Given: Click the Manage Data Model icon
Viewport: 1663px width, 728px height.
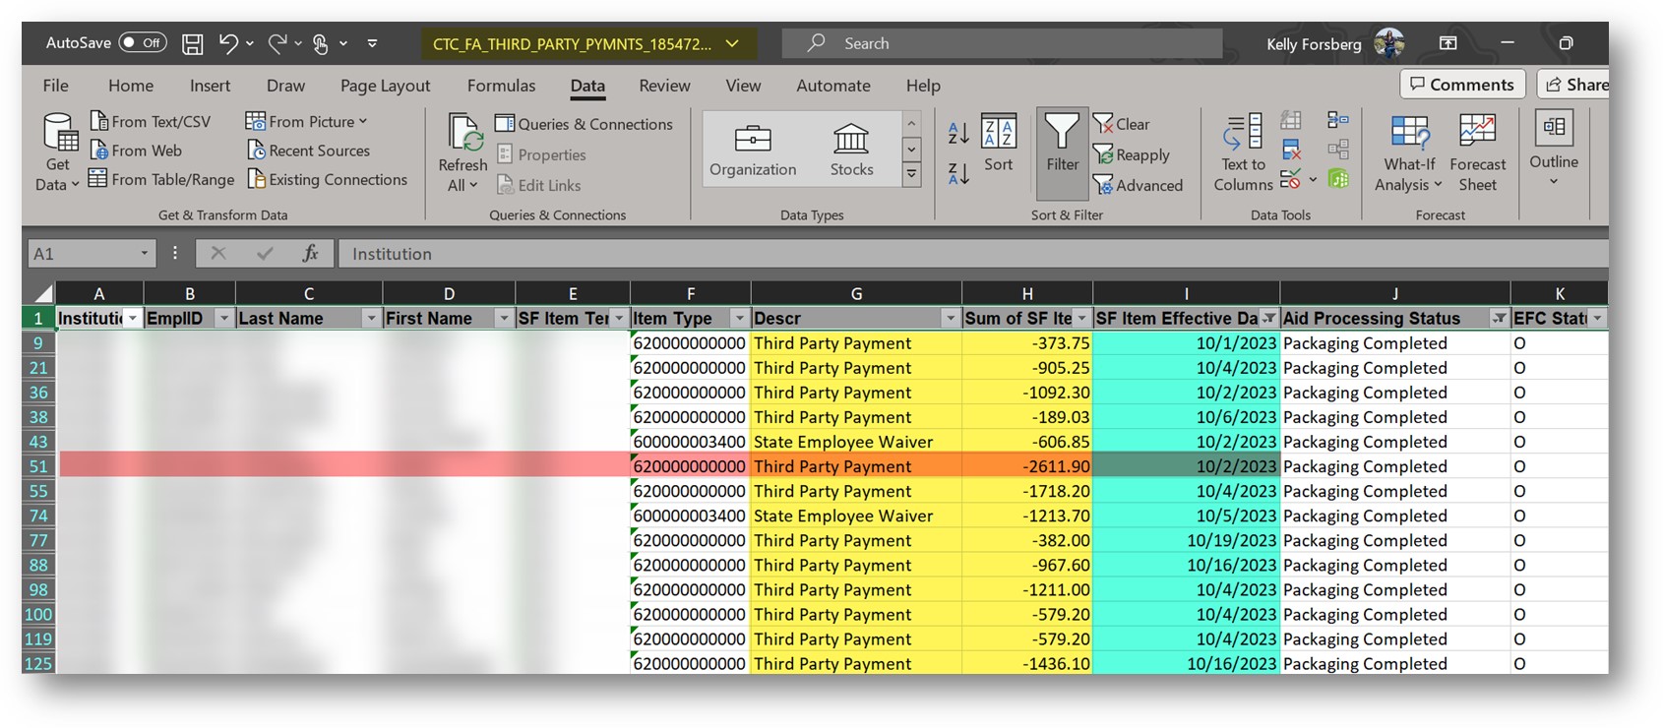Looking at the screenshot, I should coord(1337,179).
